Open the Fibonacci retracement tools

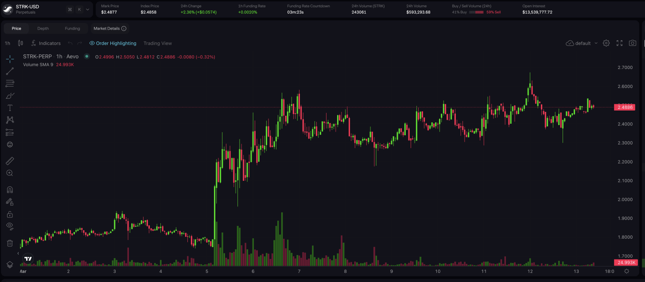[x=10, y=83]
